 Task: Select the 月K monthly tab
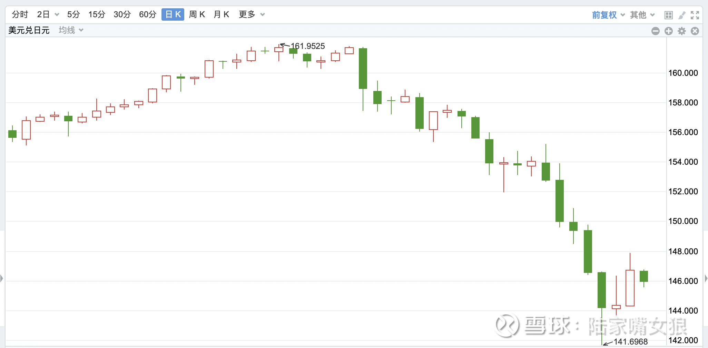221,14
